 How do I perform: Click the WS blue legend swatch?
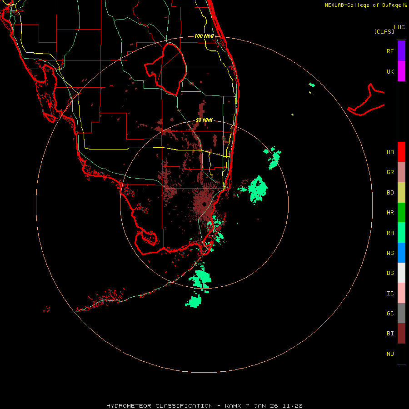click(401, 253)
